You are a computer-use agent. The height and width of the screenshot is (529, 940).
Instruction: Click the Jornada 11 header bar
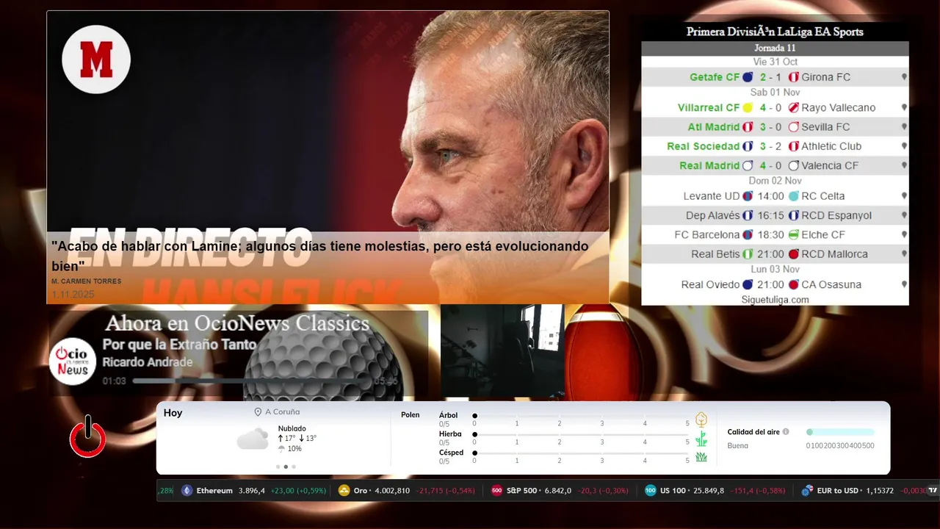[775, 48]
